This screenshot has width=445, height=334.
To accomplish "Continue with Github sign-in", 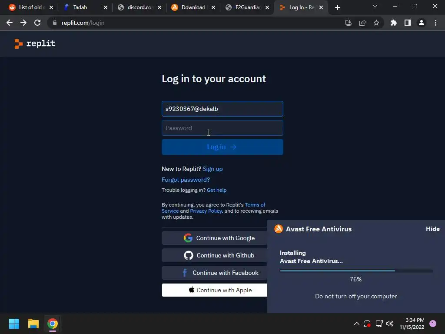I will pyautogui.click(x=214, y=255).
